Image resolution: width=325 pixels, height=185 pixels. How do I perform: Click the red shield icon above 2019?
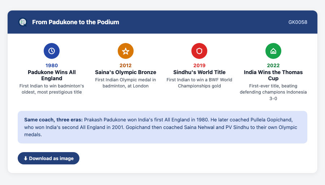coord(199,51)
